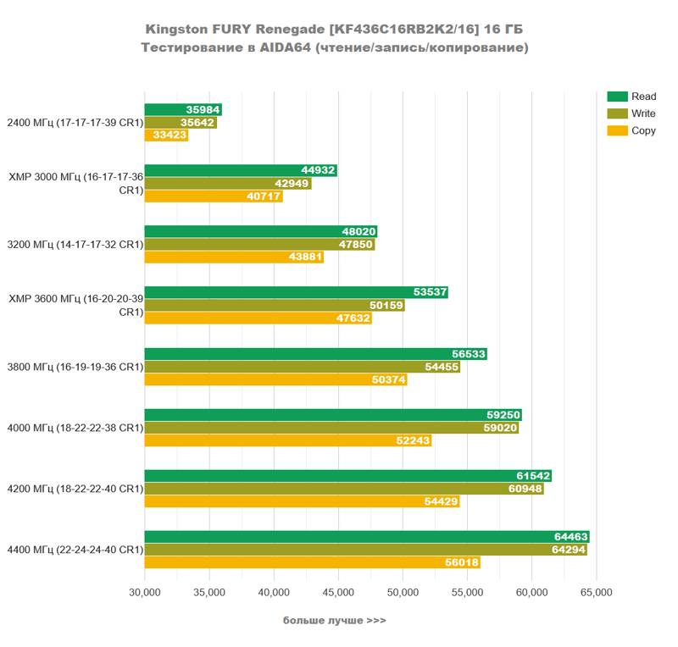Select the Read bar labeled 53537
Viewport: 678px width, 647px height.
click(296, 292)
